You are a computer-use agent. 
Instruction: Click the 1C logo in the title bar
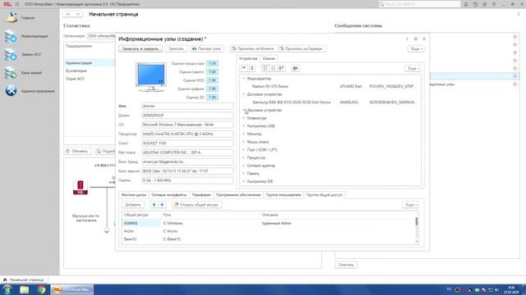(x=7, y=4)
